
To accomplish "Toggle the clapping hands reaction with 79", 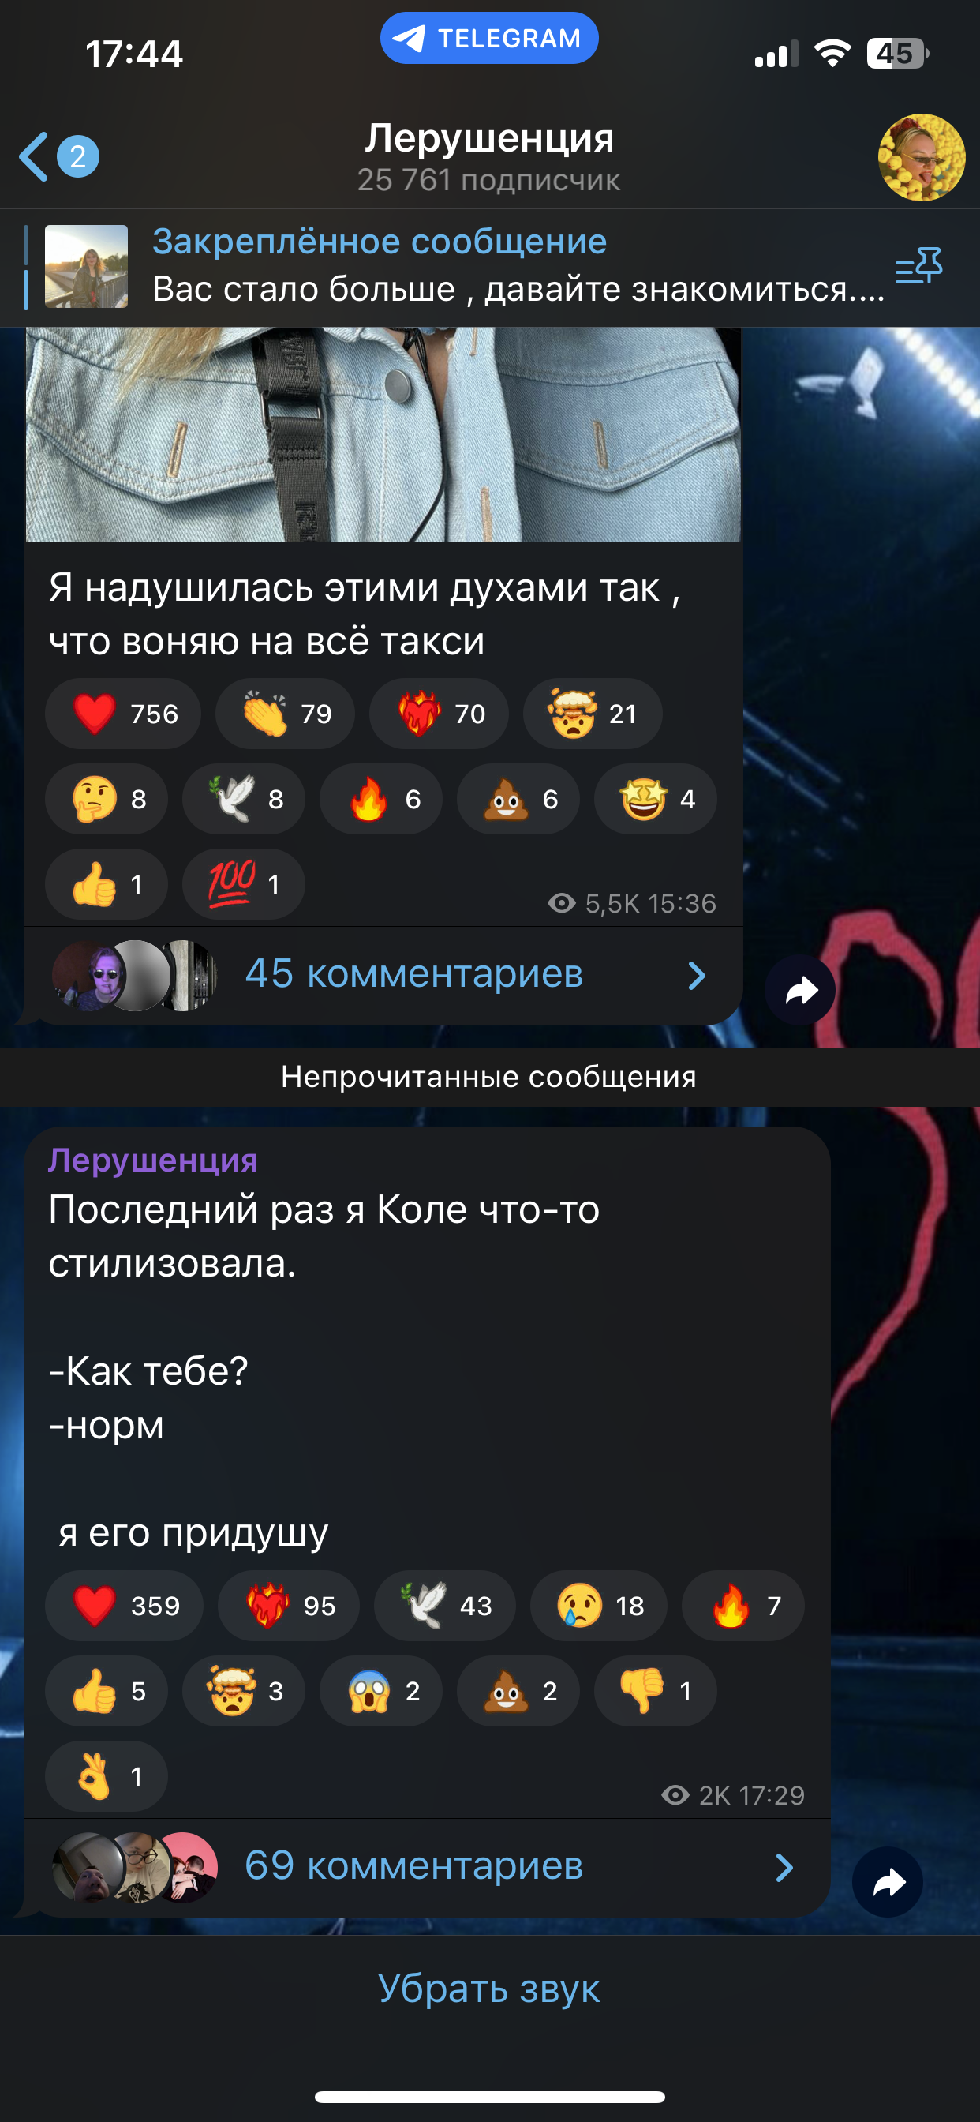I will click(x=285, y=714).
